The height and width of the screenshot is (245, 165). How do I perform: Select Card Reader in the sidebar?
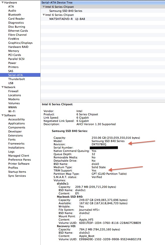coord(17,19)
